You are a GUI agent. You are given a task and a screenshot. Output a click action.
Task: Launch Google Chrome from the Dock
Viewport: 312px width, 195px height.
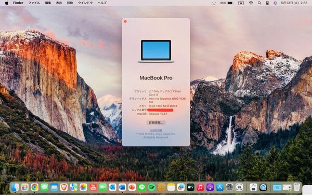click(35, 187)
